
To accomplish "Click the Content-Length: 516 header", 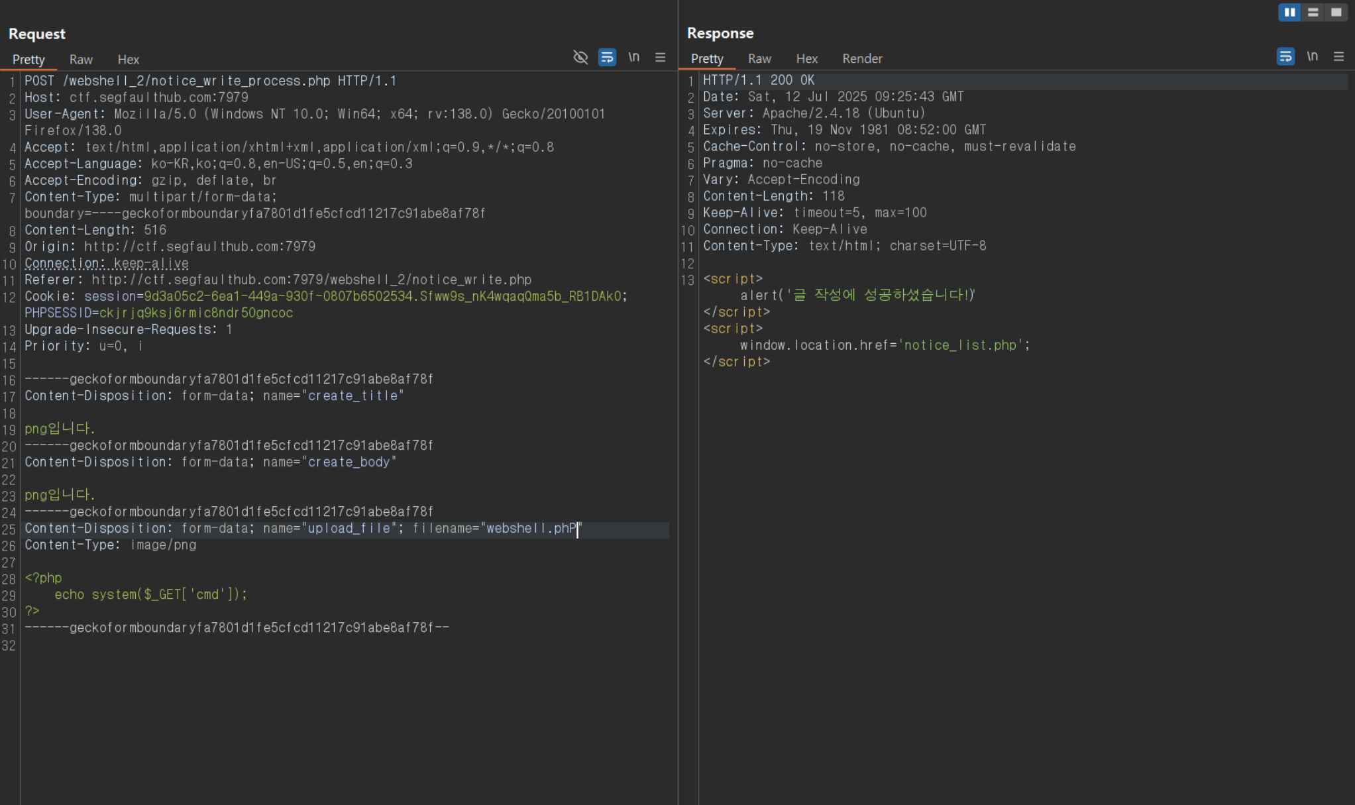I will coord(95,230).
